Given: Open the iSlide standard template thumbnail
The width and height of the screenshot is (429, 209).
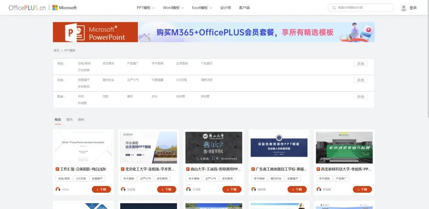Looking at the screenshot, I should tap(83, 148).
